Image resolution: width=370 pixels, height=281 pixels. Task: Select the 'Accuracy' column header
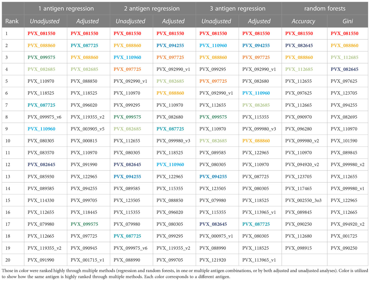tap(303, 21)
